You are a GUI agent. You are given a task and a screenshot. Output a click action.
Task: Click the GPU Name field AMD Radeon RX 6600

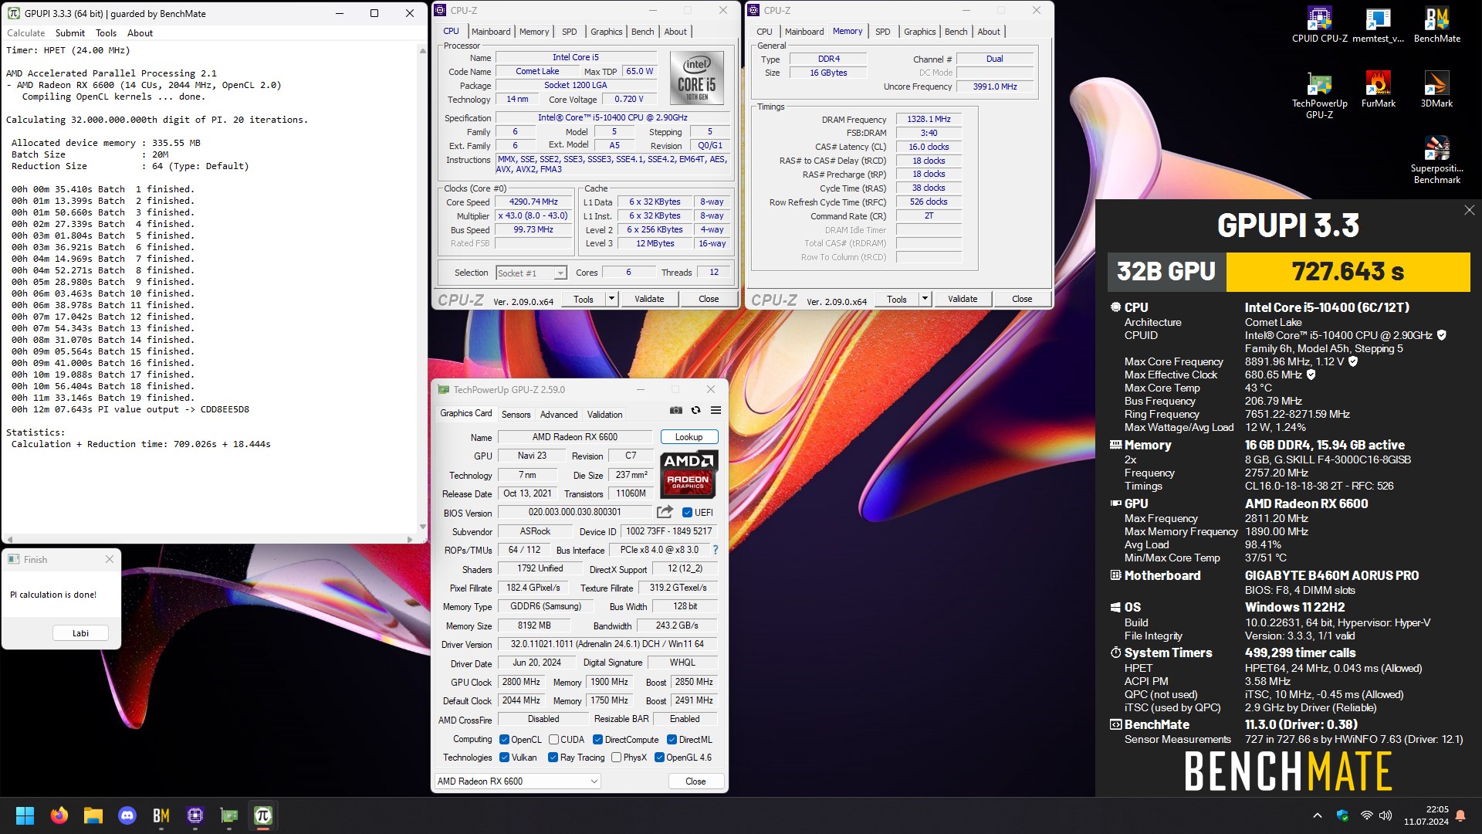tap(574, 436)
